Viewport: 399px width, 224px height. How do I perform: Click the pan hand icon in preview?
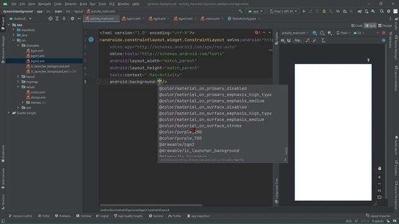380,169
